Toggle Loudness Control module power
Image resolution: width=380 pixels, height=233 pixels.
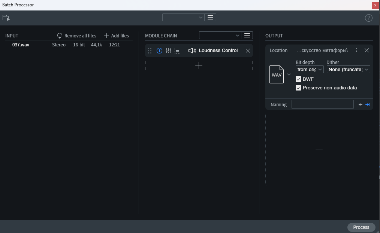pyautogui.click(x=159, y=50)
